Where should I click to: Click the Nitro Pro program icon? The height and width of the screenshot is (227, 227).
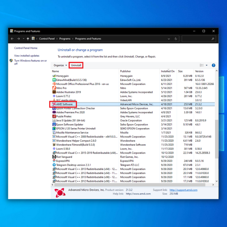[54, 88]
